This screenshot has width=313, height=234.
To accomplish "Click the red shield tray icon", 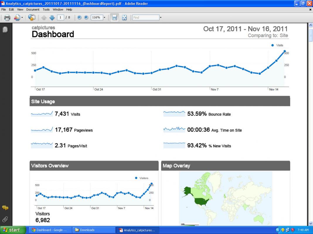I will [293, 230].
